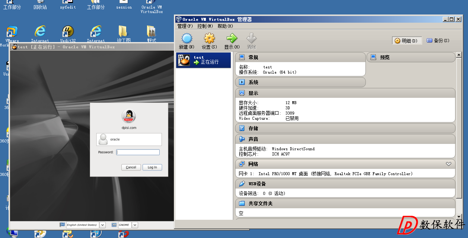Open the English (United States) language dropdown arrow

[x=103, y=225]
